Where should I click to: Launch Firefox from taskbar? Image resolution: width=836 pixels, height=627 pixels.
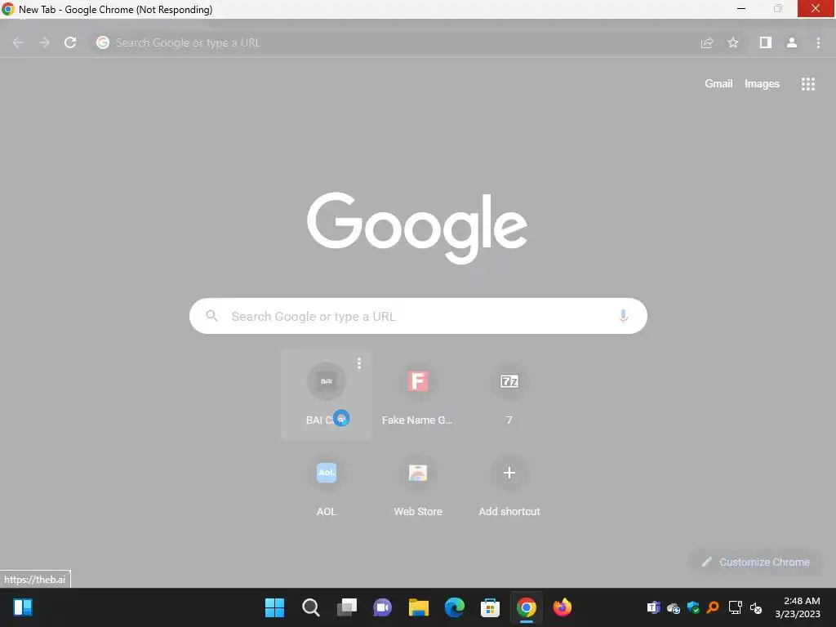coord(562,607)
